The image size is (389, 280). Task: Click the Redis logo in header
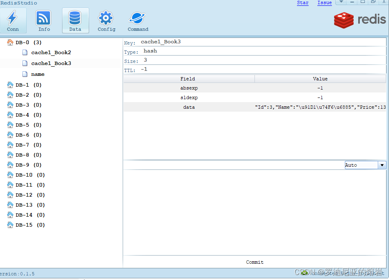click(360, 20)
